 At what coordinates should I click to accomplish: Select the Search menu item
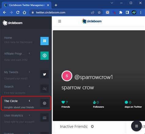click(9, 86)
